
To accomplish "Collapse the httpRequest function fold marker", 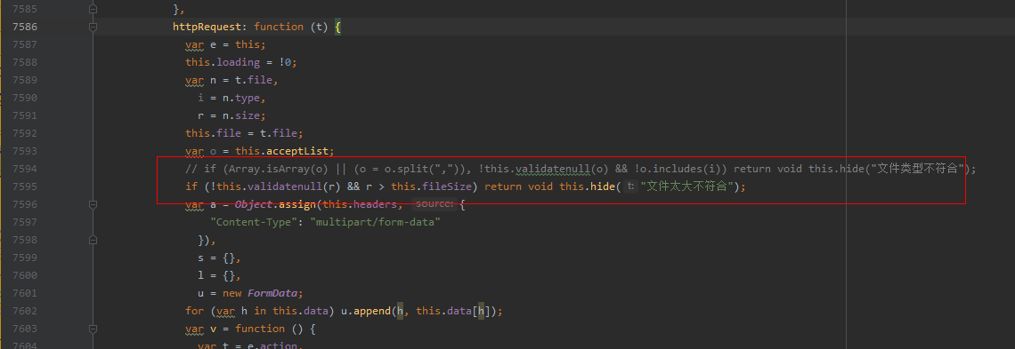I will pyautogui.click(x=93, y=28).
